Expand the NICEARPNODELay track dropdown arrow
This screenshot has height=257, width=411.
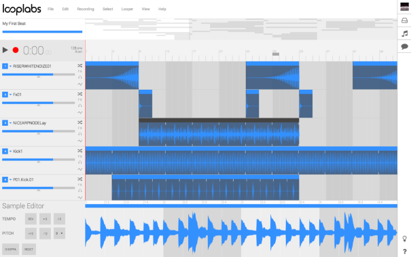pos(10,123)
